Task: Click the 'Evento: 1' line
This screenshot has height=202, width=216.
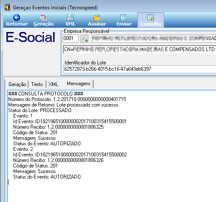Action: pos(23,116)
